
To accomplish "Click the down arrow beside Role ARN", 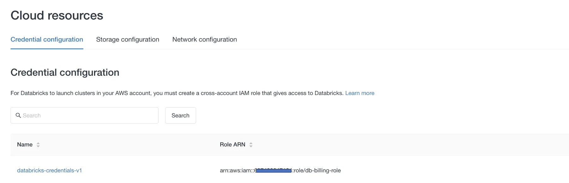I will (x=251, y=146).
